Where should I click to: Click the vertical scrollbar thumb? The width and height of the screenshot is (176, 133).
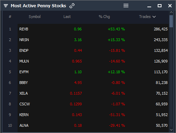tap(171, 21)
